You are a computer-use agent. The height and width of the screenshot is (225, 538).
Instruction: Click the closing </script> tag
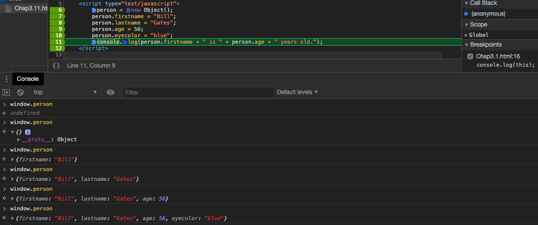pyautogui.click(x=93, y=49)
